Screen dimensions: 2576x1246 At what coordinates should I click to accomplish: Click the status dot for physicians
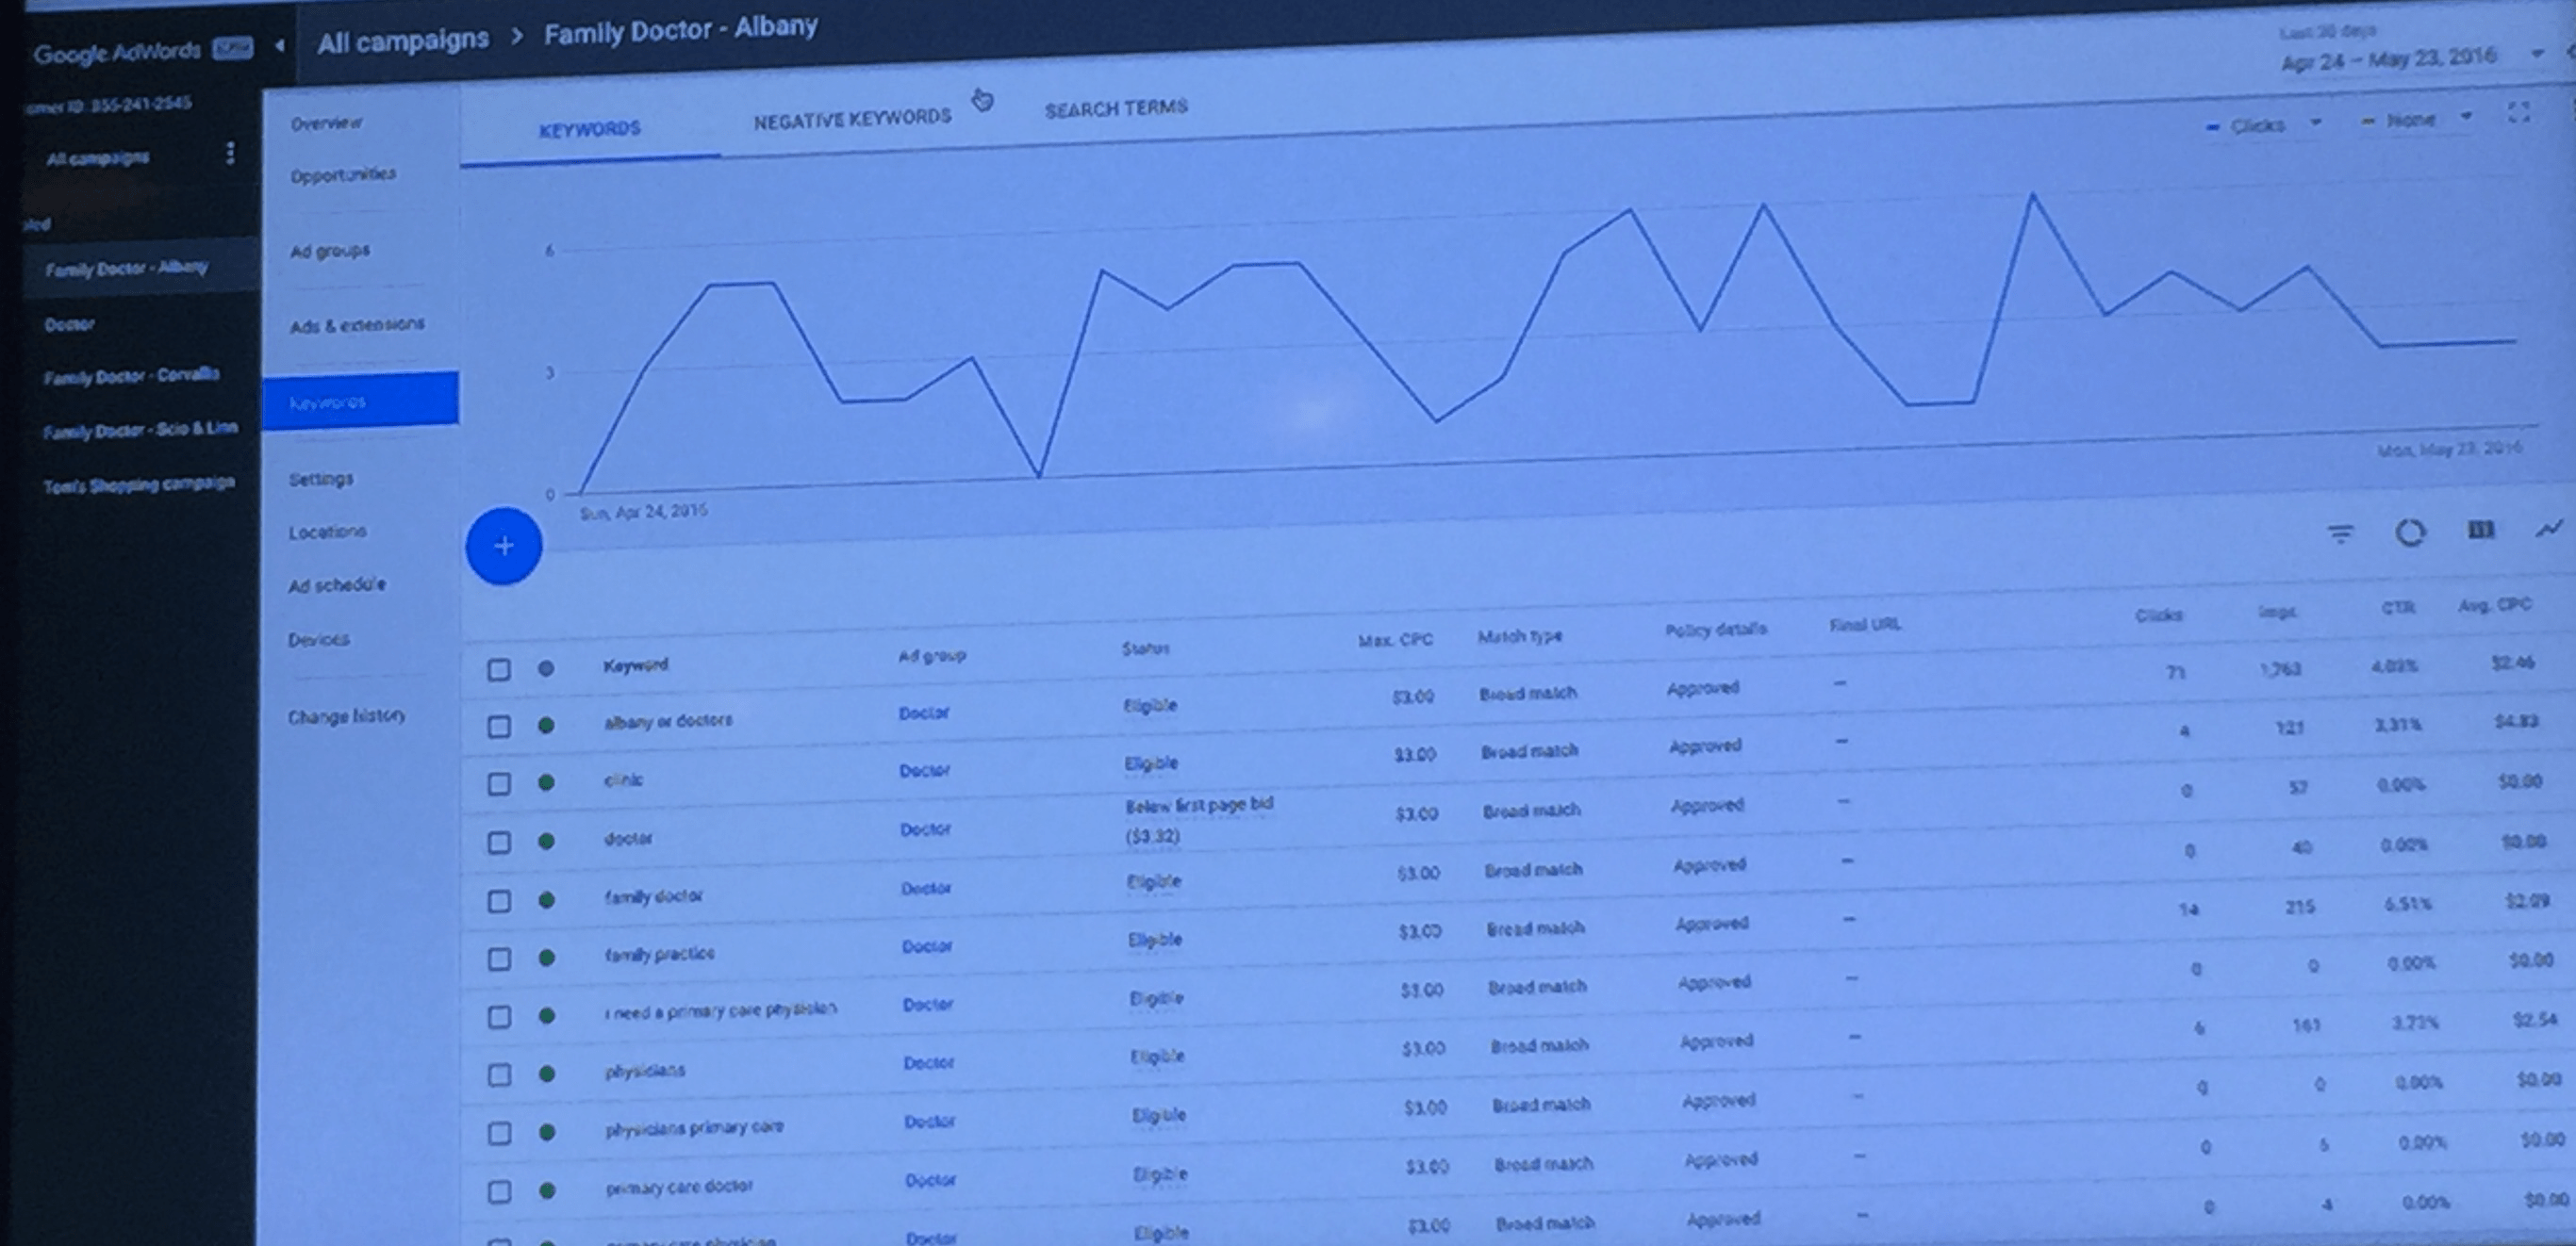[546, 1074]
